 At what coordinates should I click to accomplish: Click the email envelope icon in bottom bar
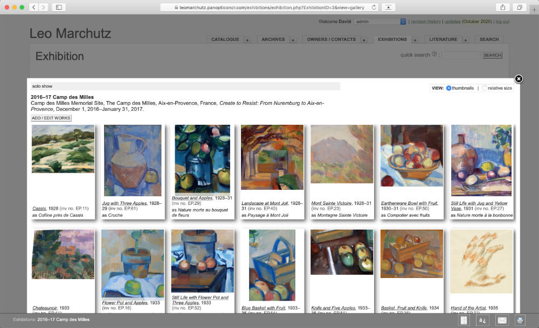502,320
